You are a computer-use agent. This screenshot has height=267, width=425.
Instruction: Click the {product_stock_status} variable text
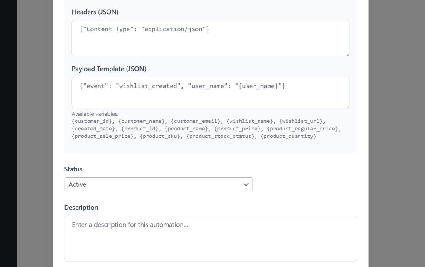[x=220, y=136]
